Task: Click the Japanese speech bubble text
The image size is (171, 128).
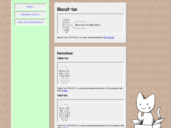Action: coord(88,25)
